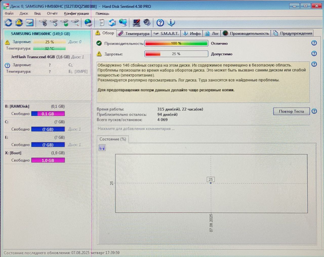Switch to the S.M.A.R.T. tab

pos(166,33)
